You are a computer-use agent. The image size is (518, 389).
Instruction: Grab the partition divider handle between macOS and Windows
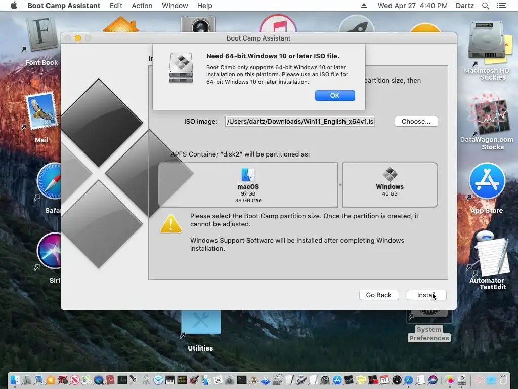(x=340, y=185)
